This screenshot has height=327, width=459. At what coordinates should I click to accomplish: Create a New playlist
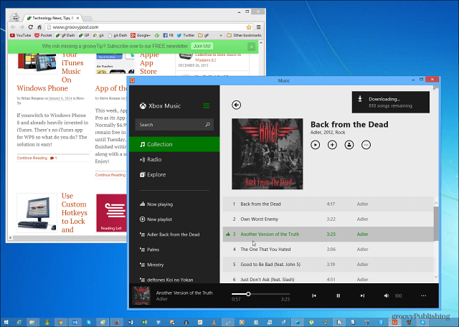[x=156, y=219]
